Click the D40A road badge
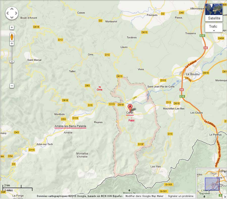The height and width of the screenshot is (199, 227). pos(221,38)
